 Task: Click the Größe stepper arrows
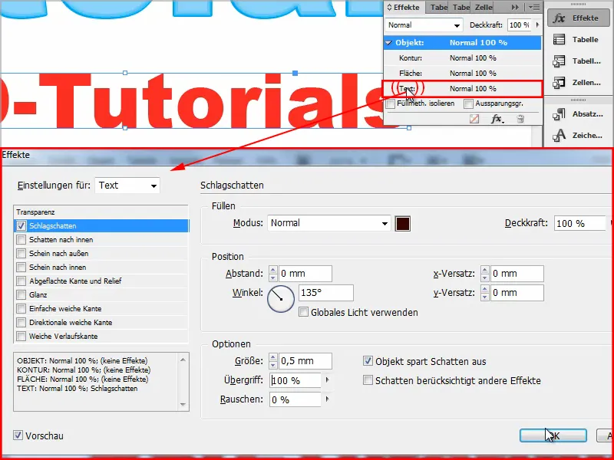click(x=273, y=360)
